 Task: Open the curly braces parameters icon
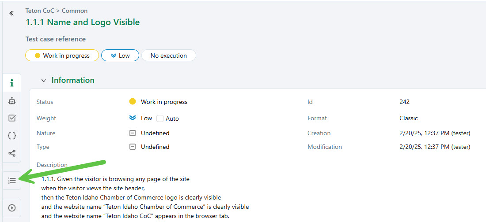12,136
